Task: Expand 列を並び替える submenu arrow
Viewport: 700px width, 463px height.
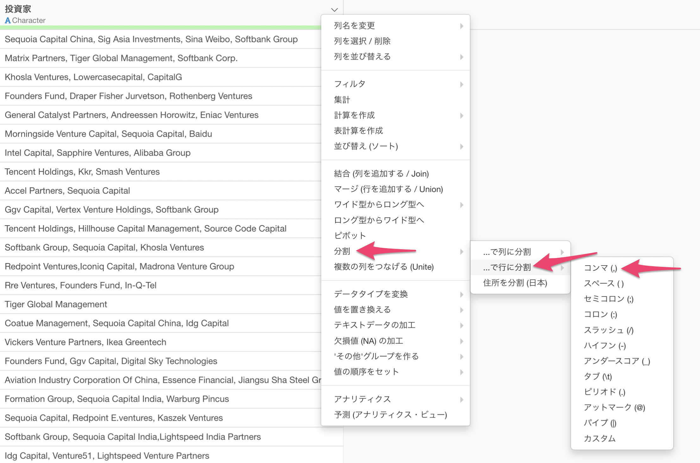Action: (462, 57)
